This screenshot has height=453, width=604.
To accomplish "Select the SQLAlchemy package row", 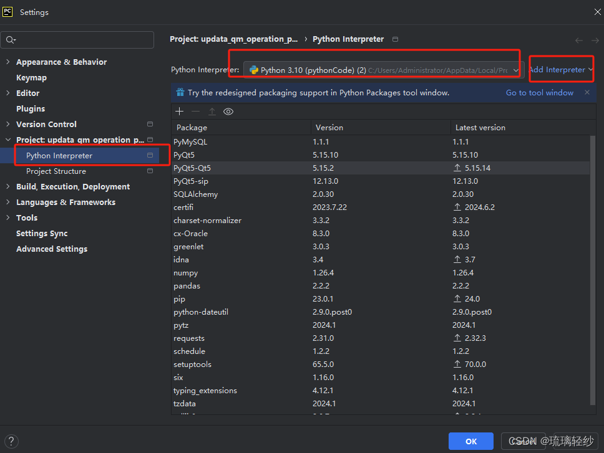I will (x=381, y=194).
